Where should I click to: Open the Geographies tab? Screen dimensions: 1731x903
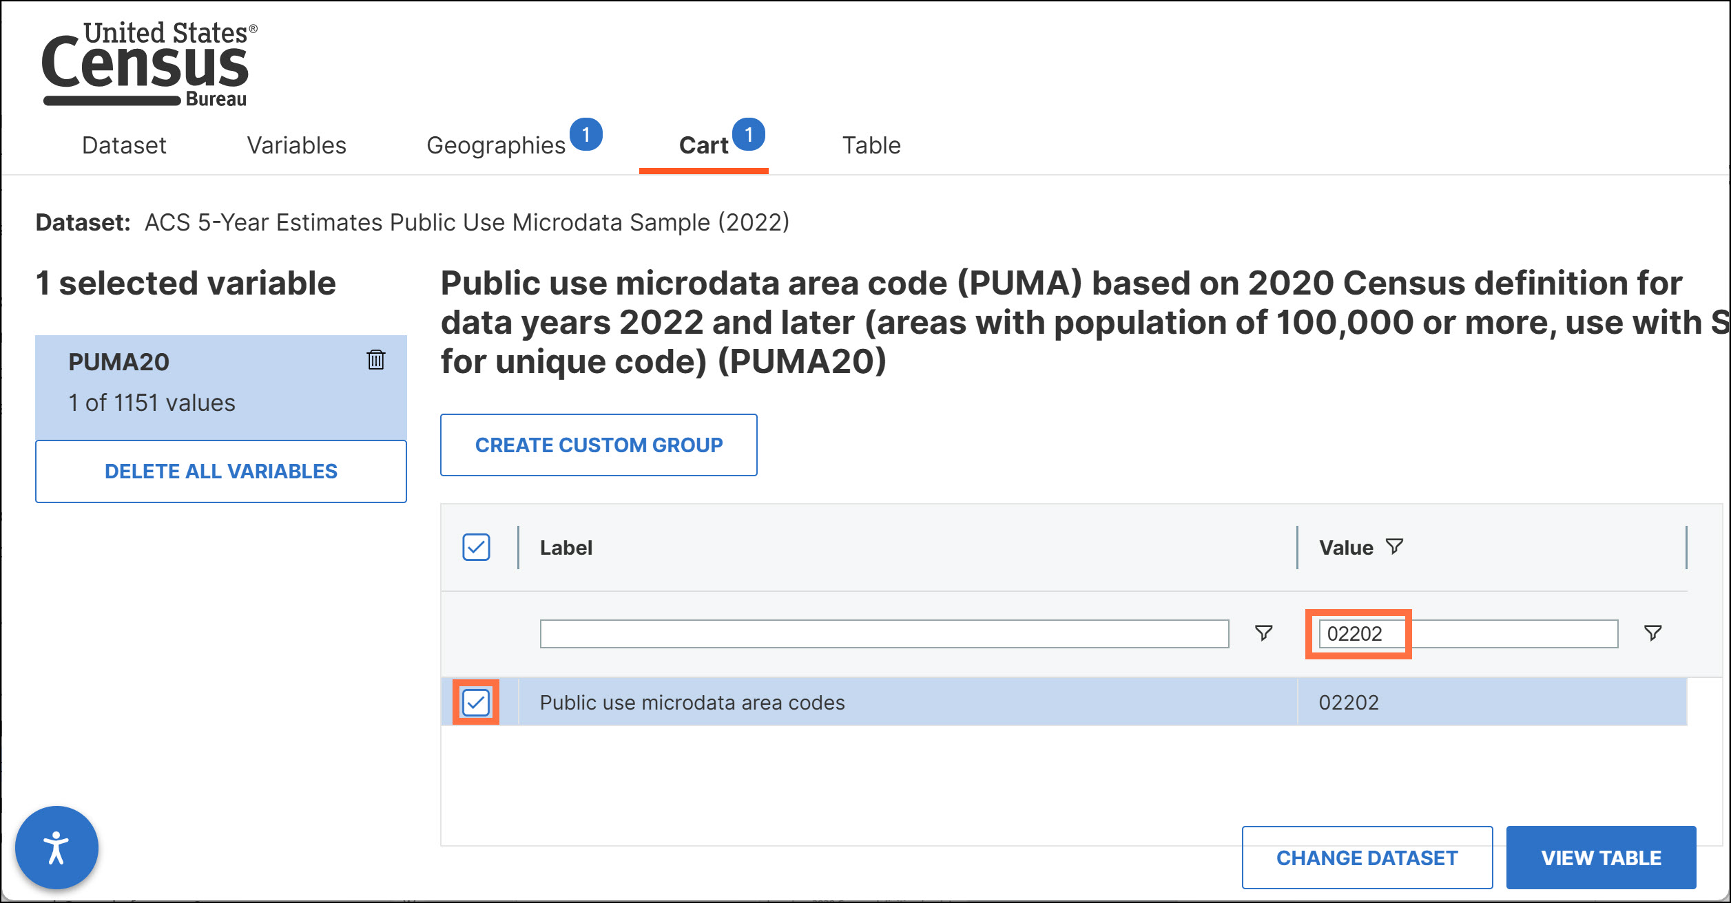click(496, 145)
